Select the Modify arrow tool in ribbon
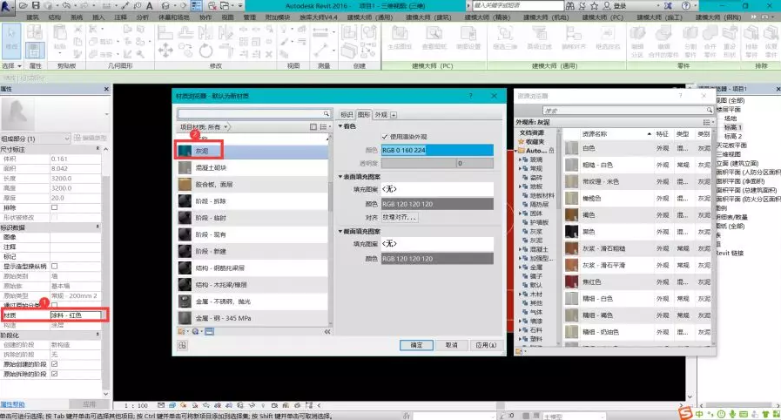This screenshot has width=781, height=420. (11, 39)
